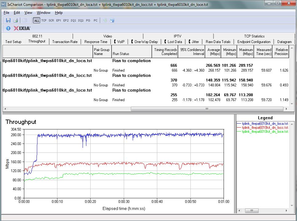Click the Minimum (Mbps) column header
This screenshot has height=221, width=297.
click(229, 52)
